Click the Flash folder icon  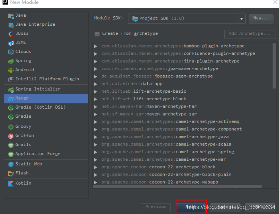coord(11,173)
